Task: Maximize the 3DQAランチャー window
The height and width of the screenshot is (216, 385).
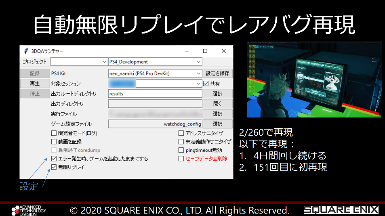Action: click(x=205, y=51)
